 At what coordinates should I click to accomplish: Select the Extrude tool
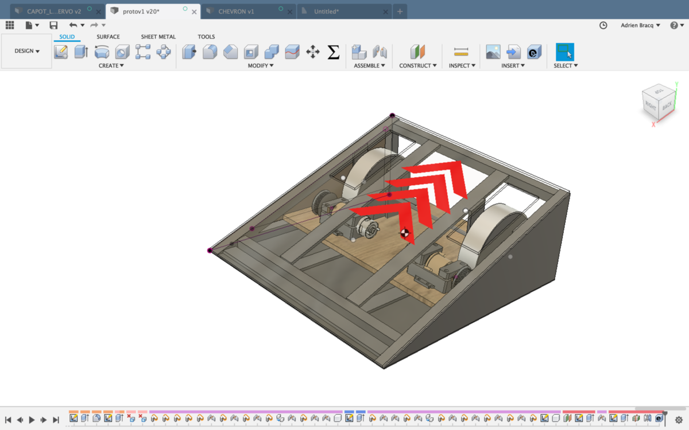click(x=81, y=52)
